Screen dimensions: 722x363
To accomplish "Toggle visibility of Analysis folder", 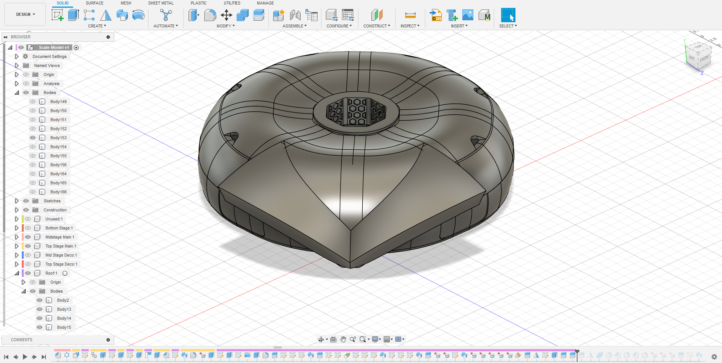I will pyautogui.click(x=26, y=84).
